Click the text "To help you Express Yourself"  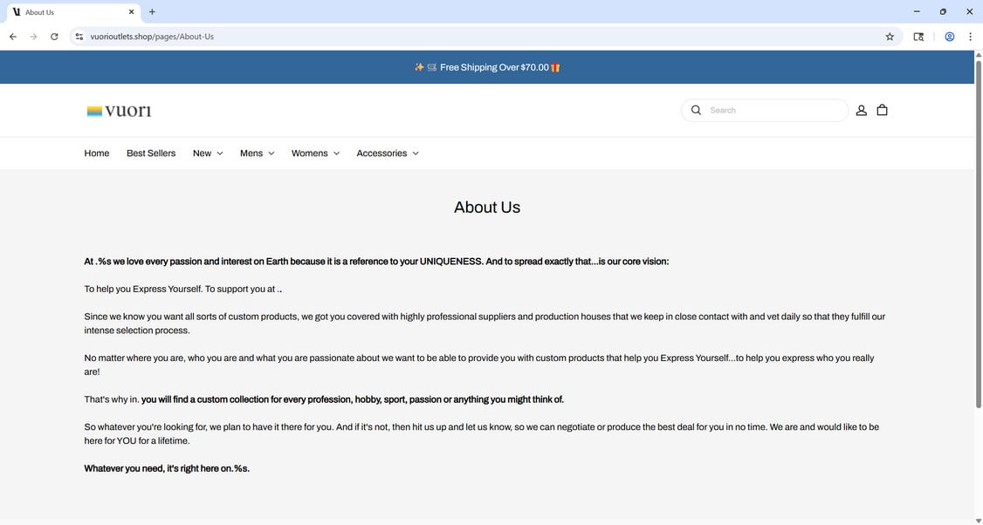click(143, 290)
